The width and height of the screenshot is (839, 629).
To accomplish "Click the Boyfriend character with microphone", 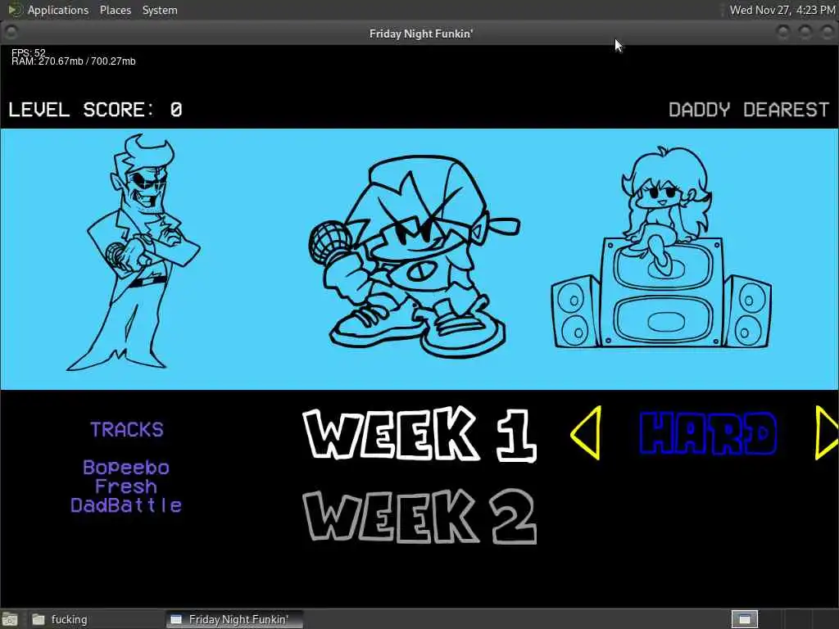I will (x=414, y=256).
